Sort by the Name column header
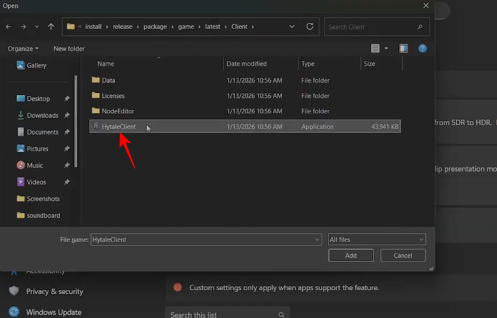 [106, 64]
